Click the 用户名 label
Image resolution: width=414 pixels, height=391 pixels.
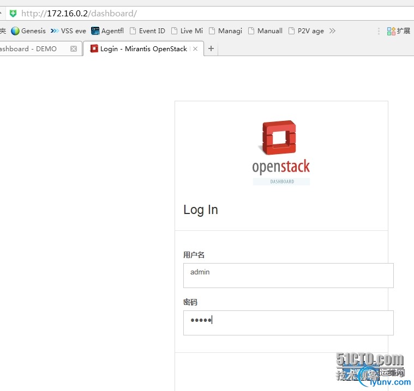click(x=194, y=255)
